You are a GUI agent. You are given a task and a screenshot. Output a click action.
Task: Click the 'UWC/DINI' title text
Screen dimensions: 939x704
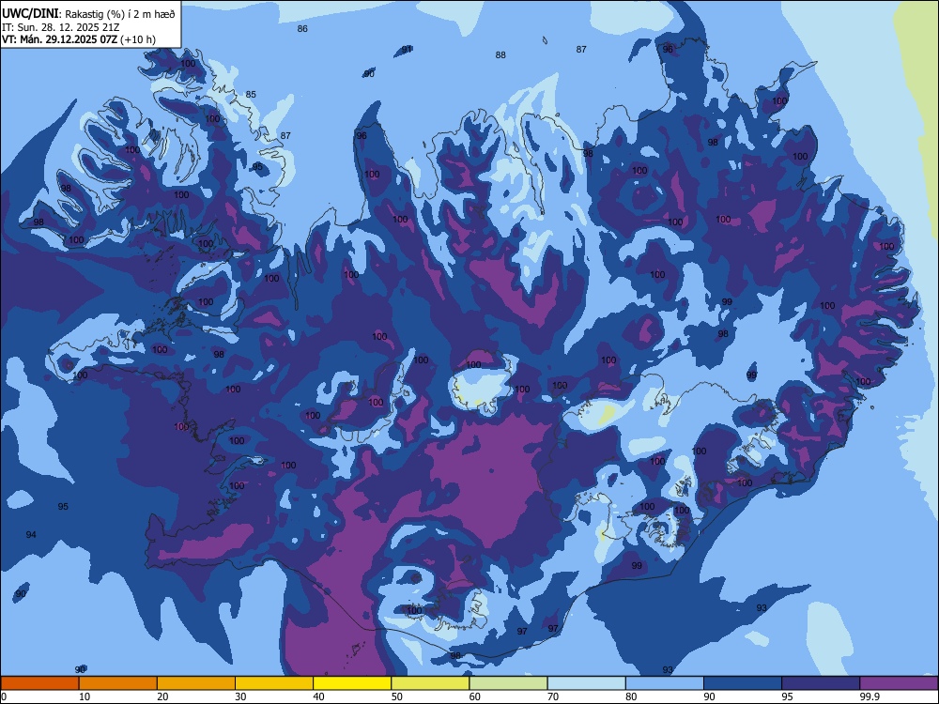tap(30, 13)
